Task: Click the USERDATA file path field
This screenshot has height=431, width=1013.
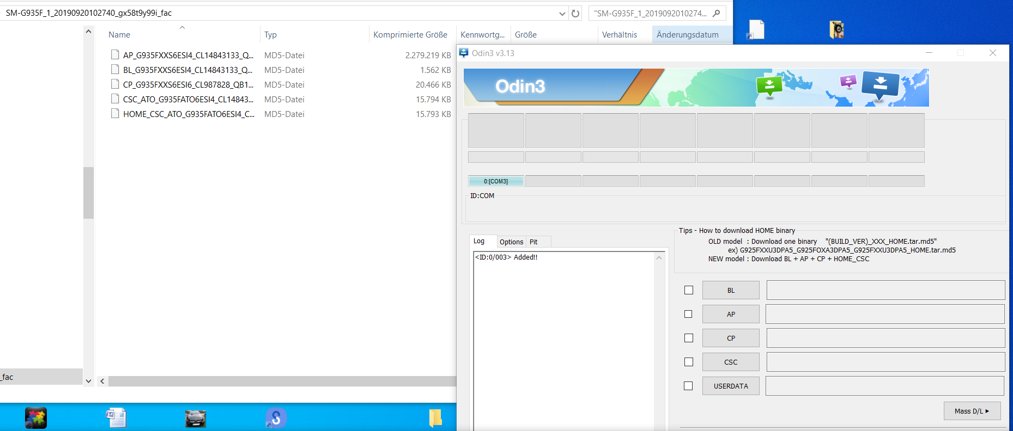Action: (885, 386)
